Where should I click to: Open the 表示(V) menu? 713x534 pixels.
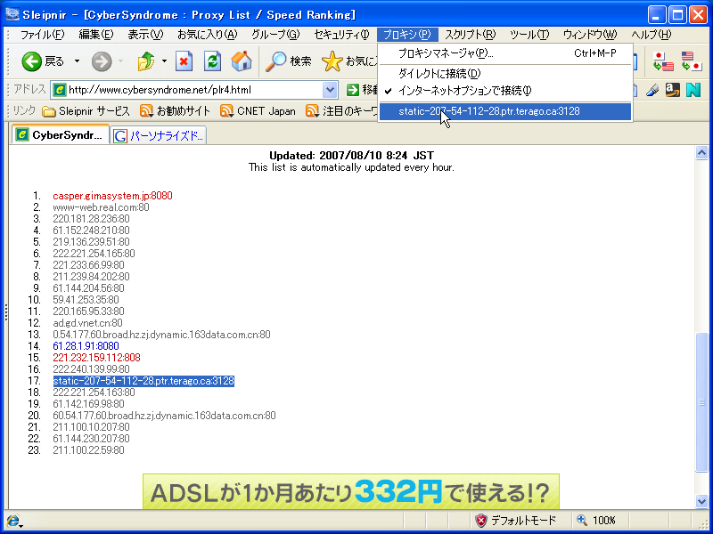[145, 35]
